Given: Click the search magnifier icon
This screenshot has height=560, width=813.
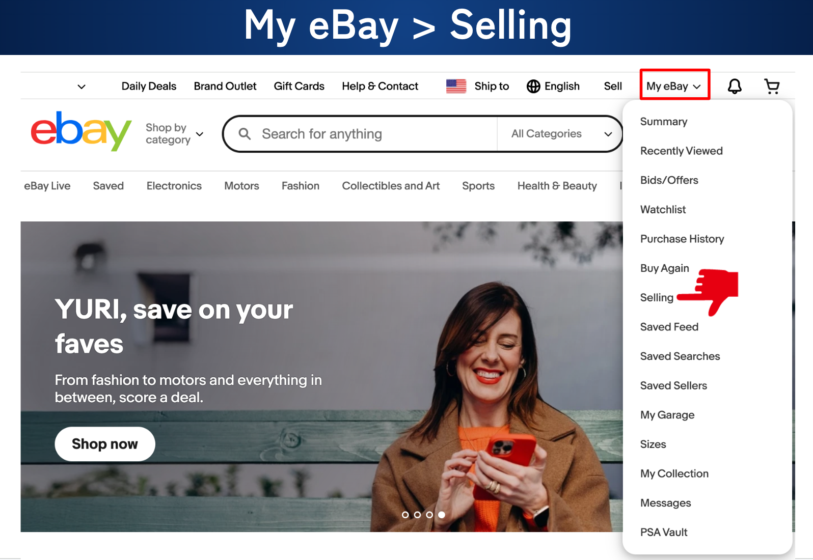Looking at the screenshot, I should (245, 134).
